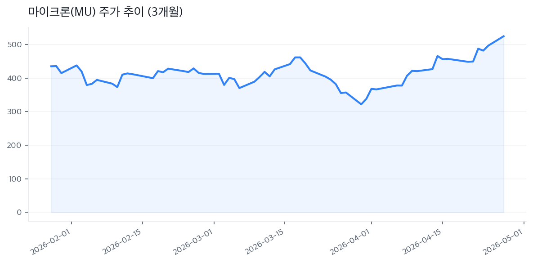Click the 200 y-axis label
533x263 pixels.
coord(15,145)
